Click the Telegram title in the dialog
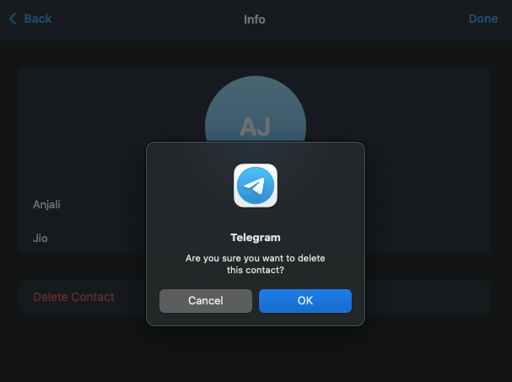The height and width of the screenshot is (382, 512). coord(256,237)
